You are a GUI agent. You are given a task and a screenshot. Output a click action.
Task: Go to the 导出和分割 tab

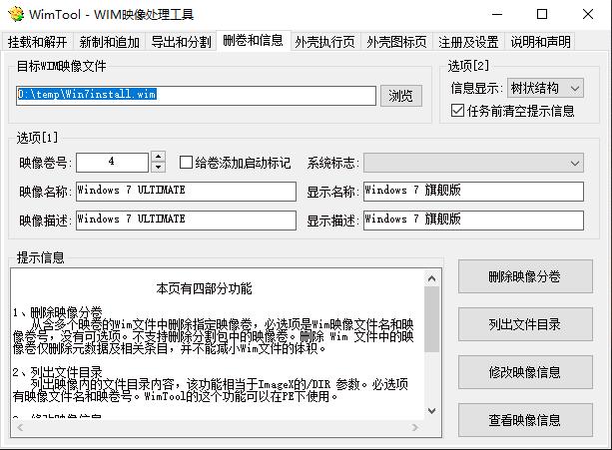[x=181, y=42]
